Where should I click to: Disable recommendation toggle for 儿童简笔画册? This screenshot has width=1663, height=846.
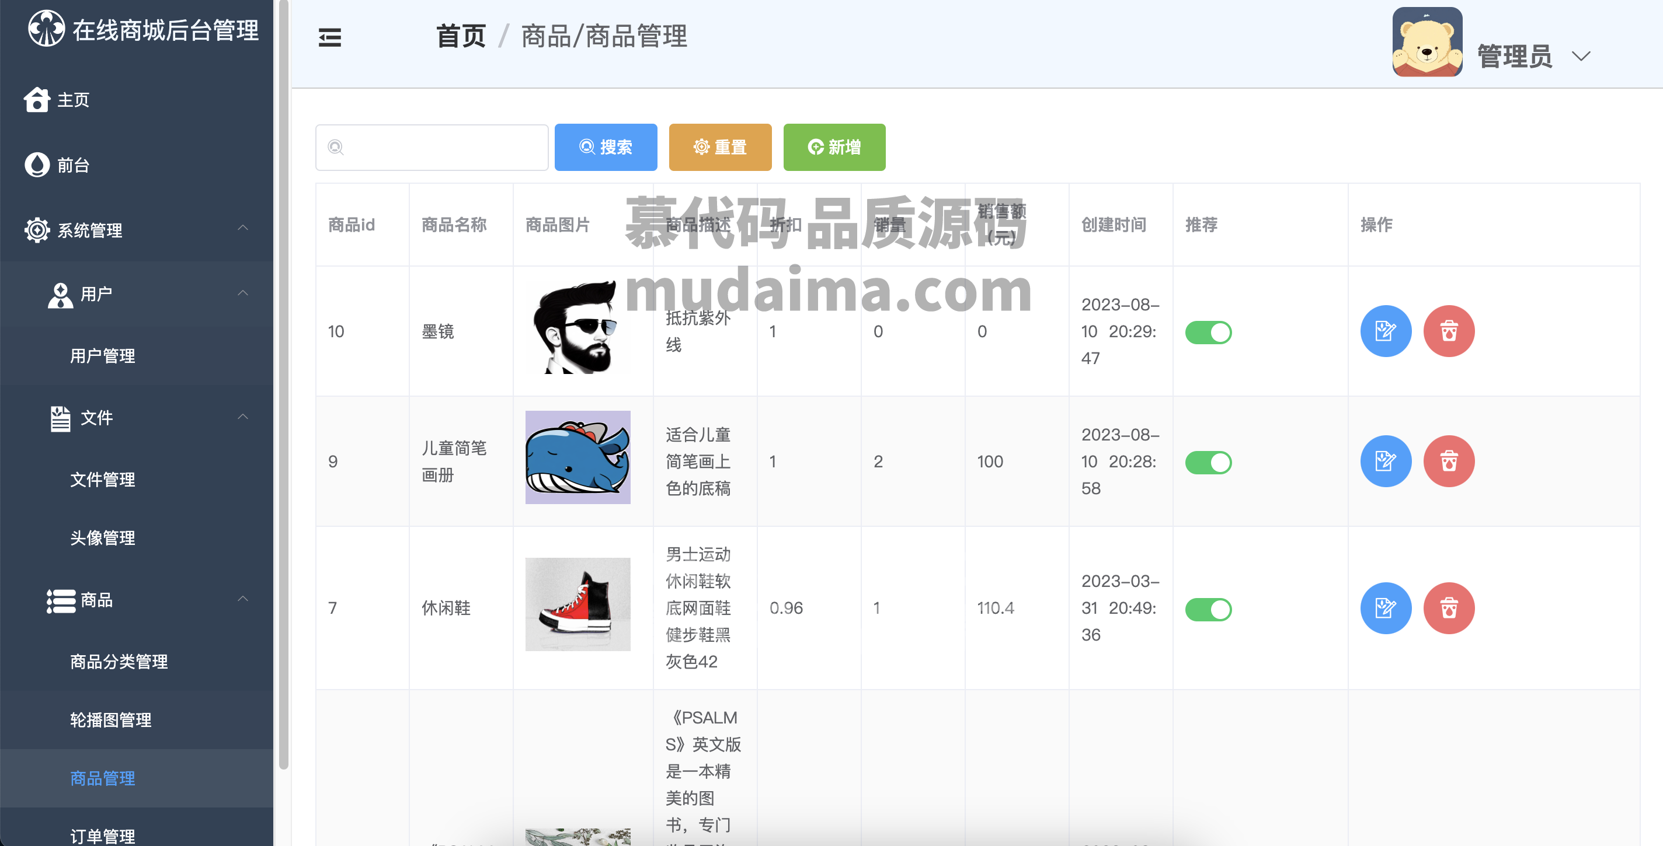(1208, 462)
